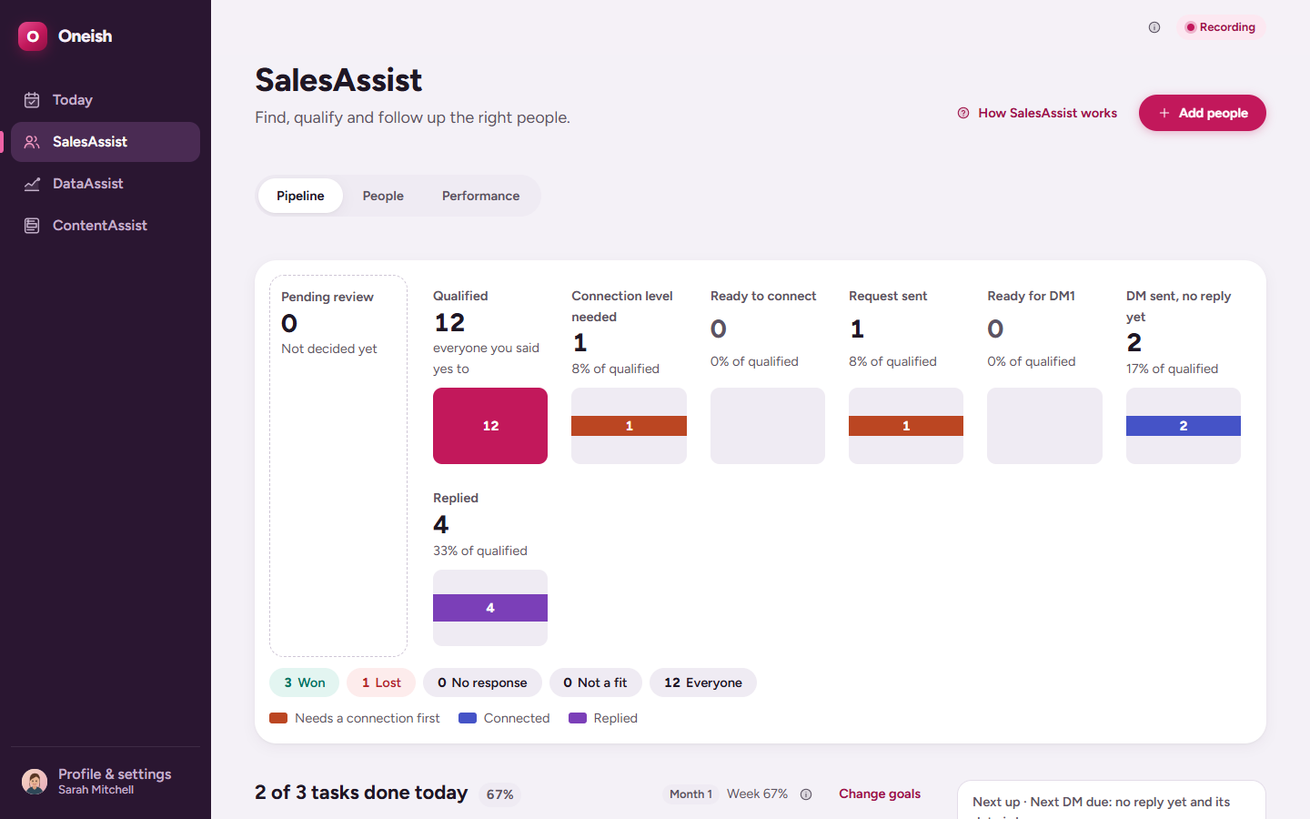The width and height of the screenshot is (1310, 819).
Task: Click the DM sent, no reply yet heading
Action: coord(1178,306)
